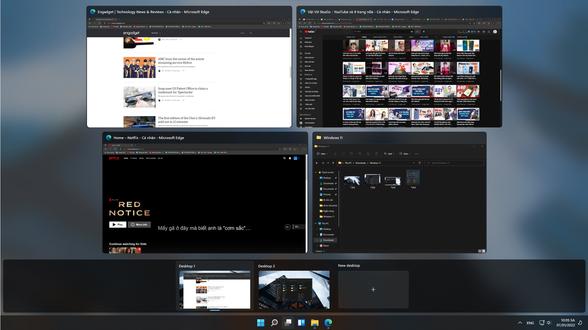Select the Pictures folder in Quick access
Screen dimensions: 588x330
[327, 194]
